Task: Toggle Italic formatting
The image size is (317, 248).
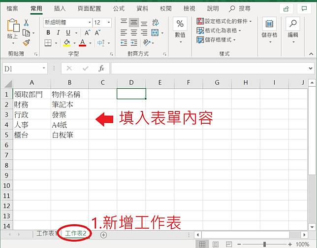Action: pos(58,33)
